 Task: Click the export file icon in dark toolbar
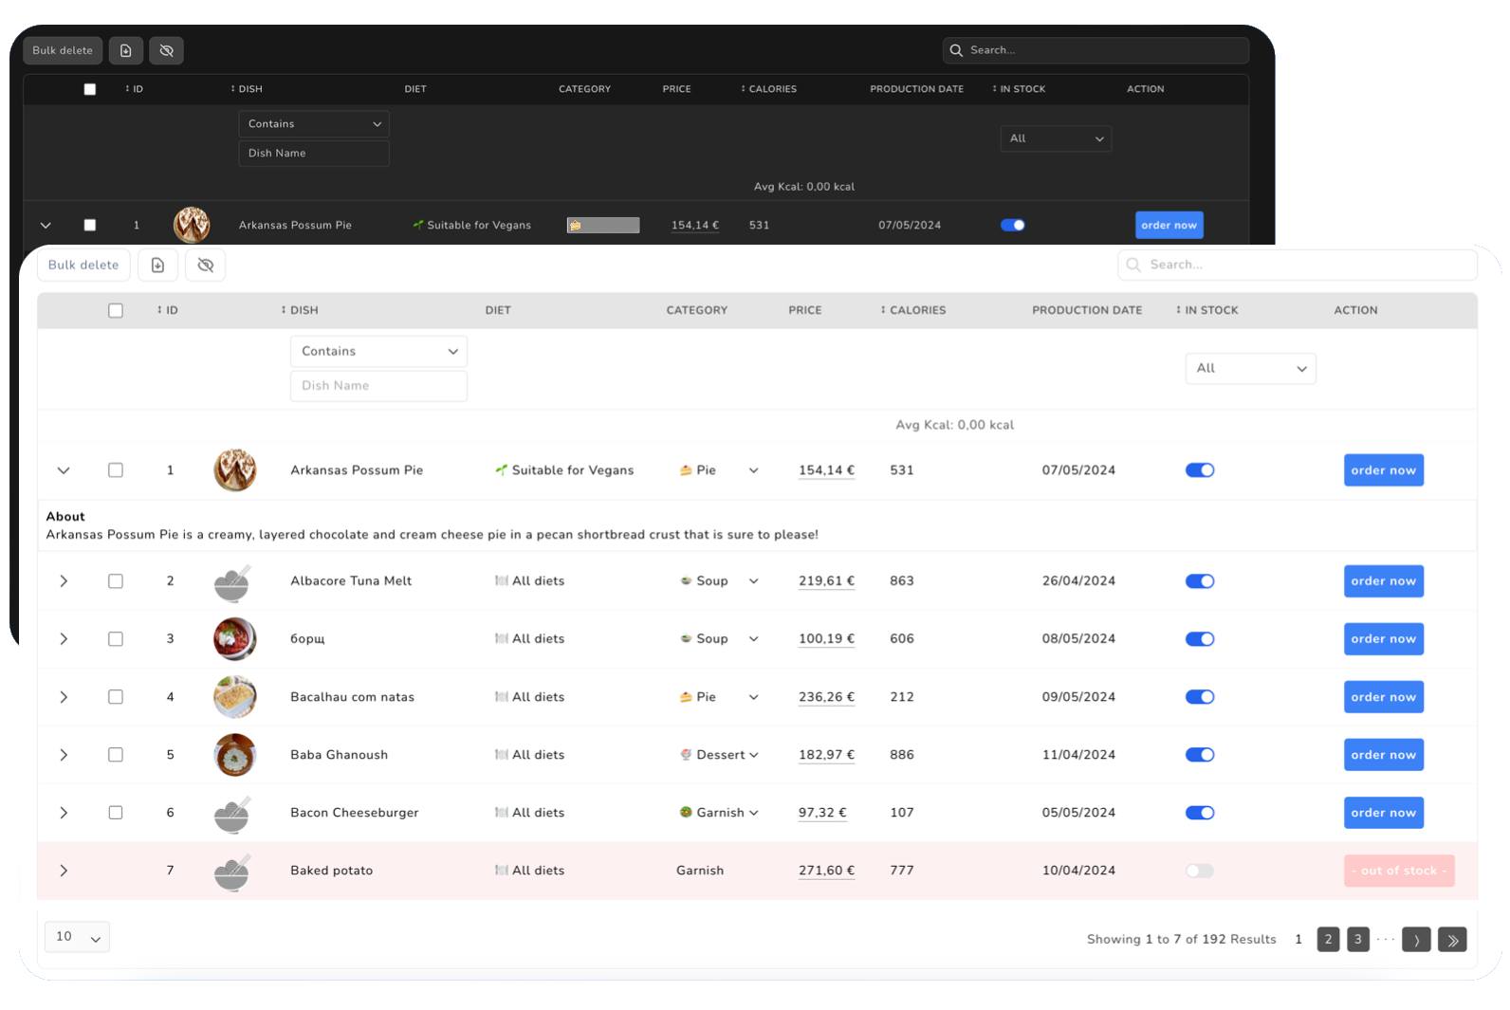coord(126,50)
